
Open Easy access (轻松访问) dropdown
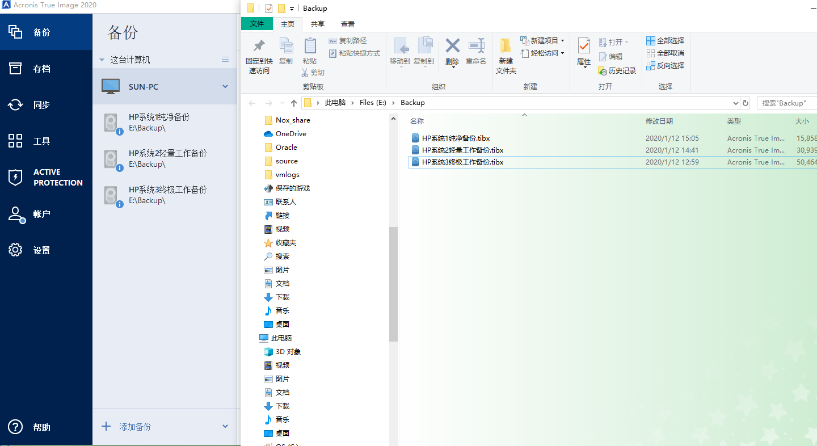coord(542,53)
